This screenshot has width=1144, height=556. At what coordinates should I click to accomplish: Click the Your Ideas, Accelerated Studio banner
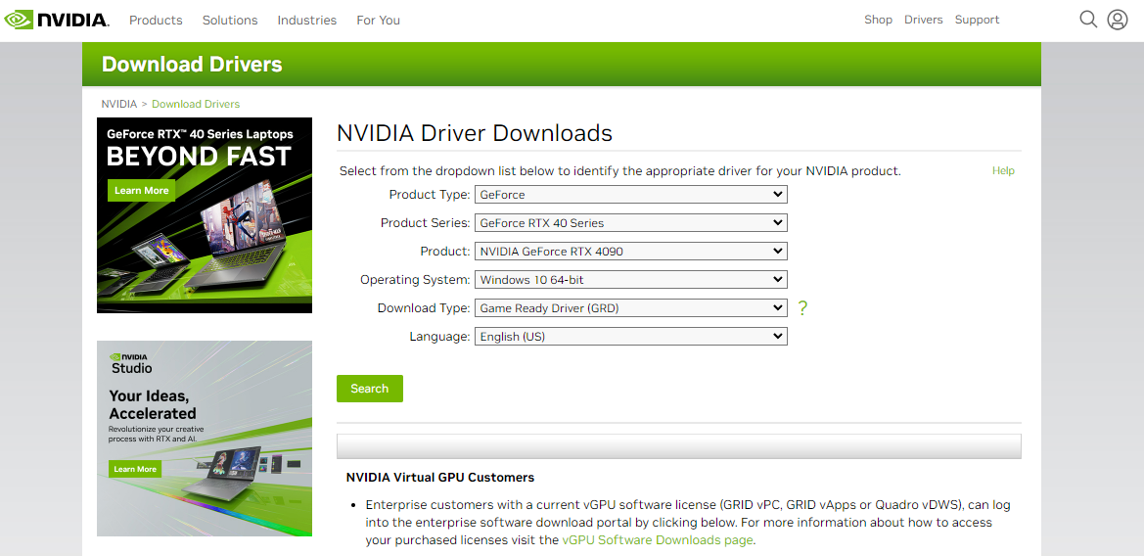pos(205,439)
